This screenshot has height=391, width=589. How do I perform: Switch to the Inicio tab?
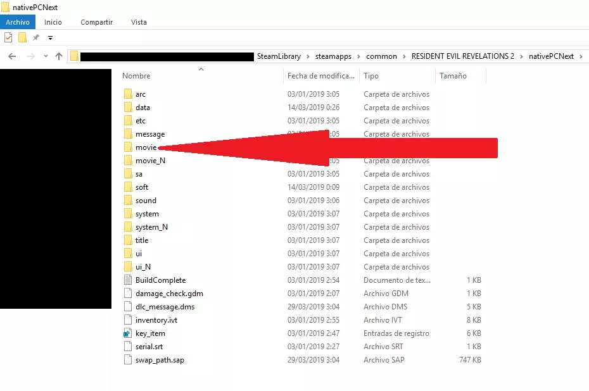[53, 22]
